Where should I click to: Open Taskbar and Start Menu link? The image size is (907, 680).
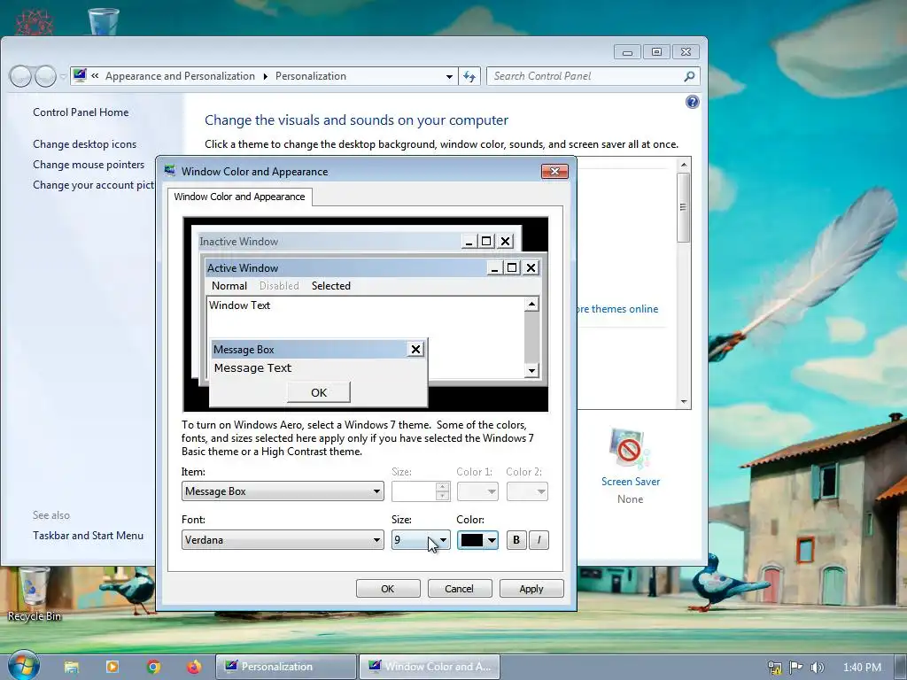(x=88, y=536)
